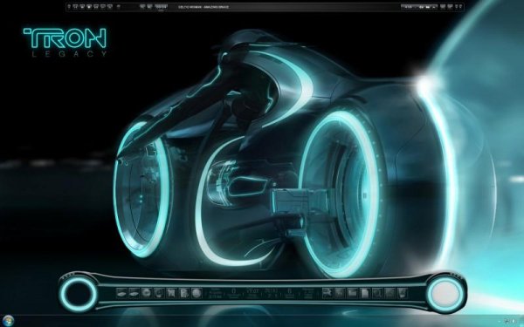This screenshot has height=327, width=524.
Task: Open the blank page document icon in dock
Action: tap(365, 293)
